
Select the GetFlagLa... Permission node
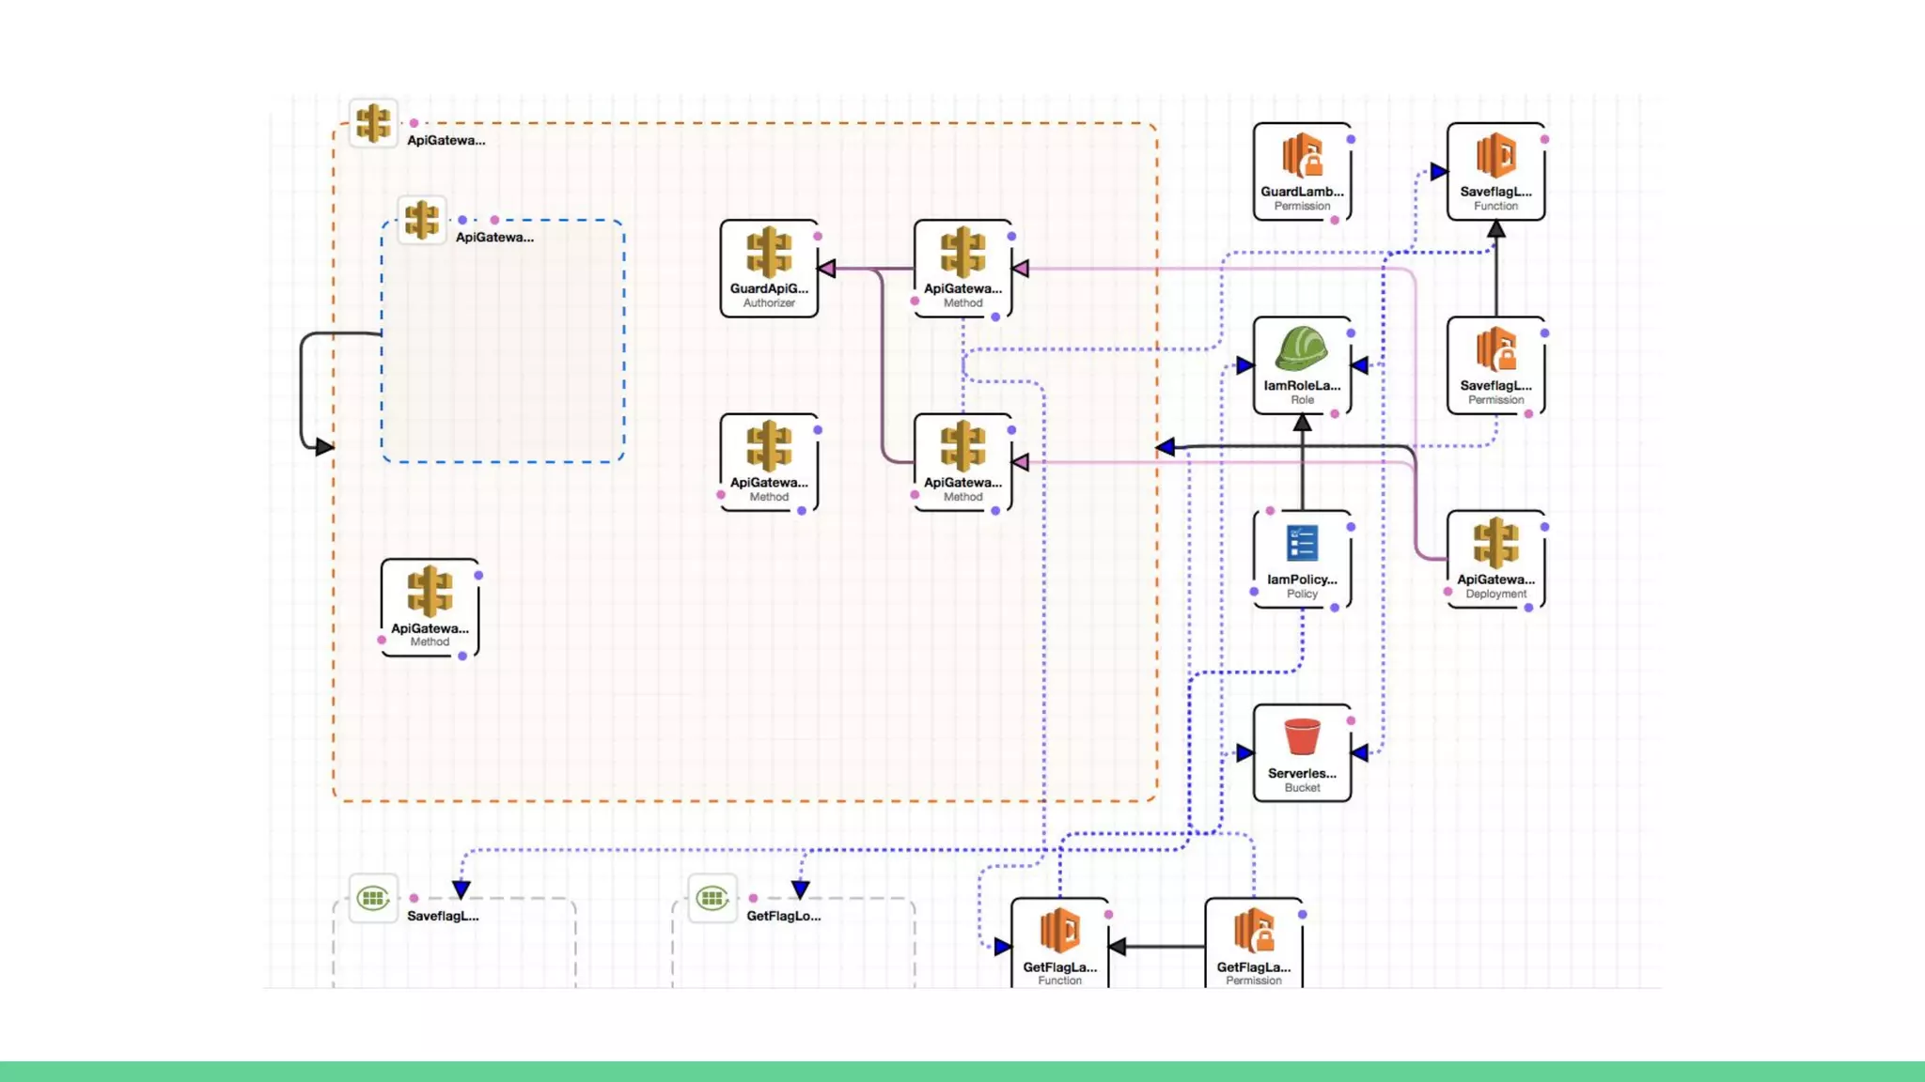tap(1254, 943)
